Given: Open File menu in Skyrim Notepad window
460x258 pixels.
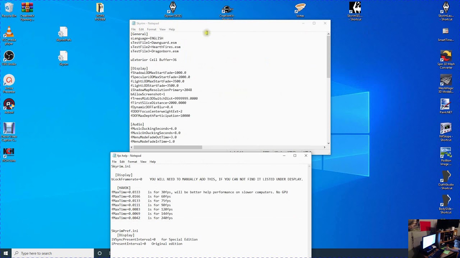Looking at the screenshot, I should pyautogui.click(x=133, y=29).
